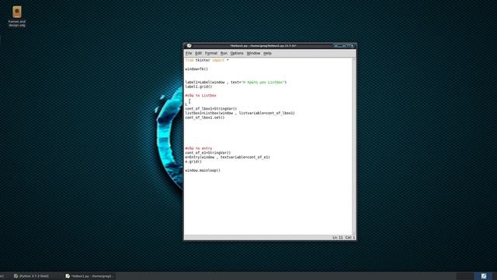The image size is (497, 280).
Task: Open the Options menu
Action: click(237, 54)
